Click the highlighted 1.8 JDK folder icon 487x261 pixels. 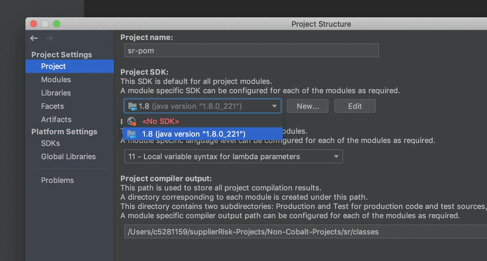(x=132, y=134)
